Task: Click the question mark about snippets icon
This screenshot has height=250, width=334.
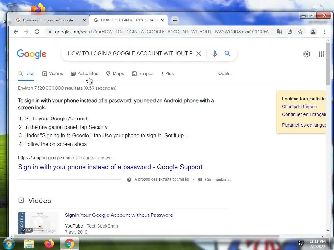Action: pyautogui.click(x=129, y=180)
